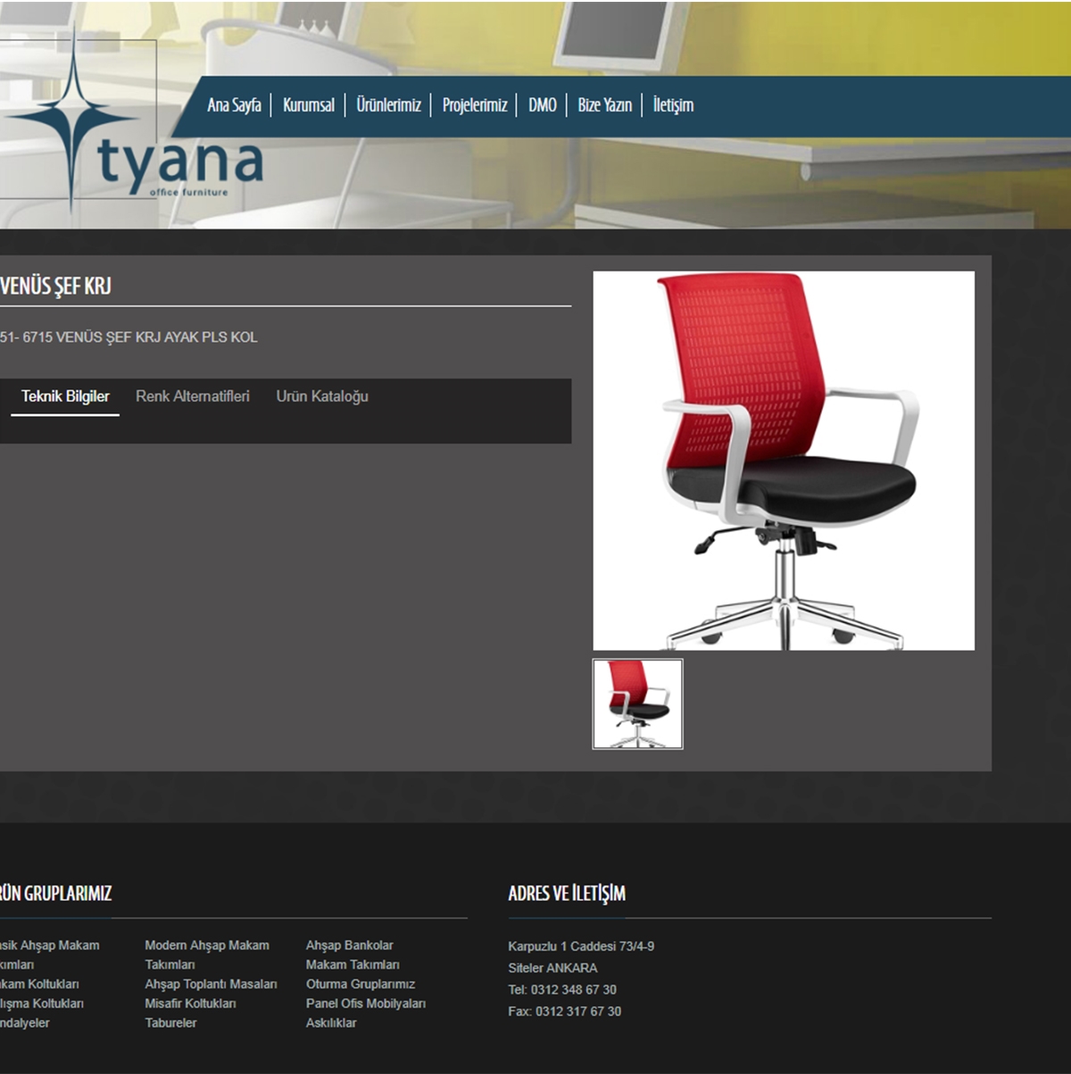The image size is (1071, 1074).
Task: Open the Oturma Gruplarımız link
Action: [x=360, y=984]
